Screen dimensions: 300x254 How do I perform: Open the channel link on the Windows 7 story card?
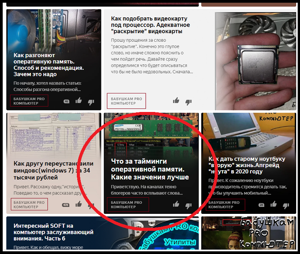point(29,205)
